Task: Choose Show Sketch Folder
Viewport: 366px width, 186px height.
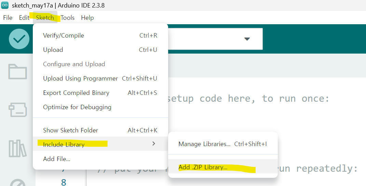Action: click(100, 130)
